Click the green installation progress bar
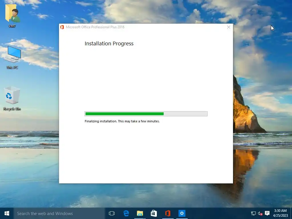292x219 pixels. pyautogui.click(x=146, y=114)
